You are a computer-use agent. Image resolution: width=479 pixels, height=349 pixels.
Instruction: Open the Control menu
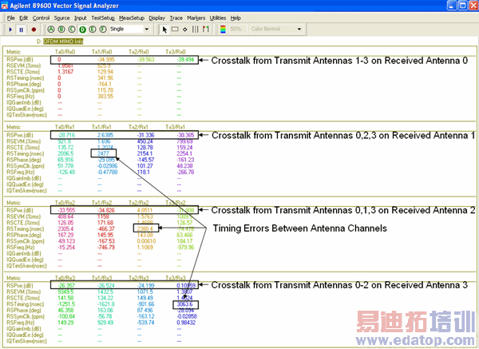click(x=41, y=18)
